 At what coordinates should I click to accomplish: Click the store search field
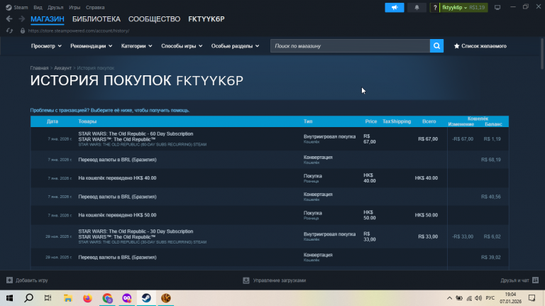tap(350, 46)
